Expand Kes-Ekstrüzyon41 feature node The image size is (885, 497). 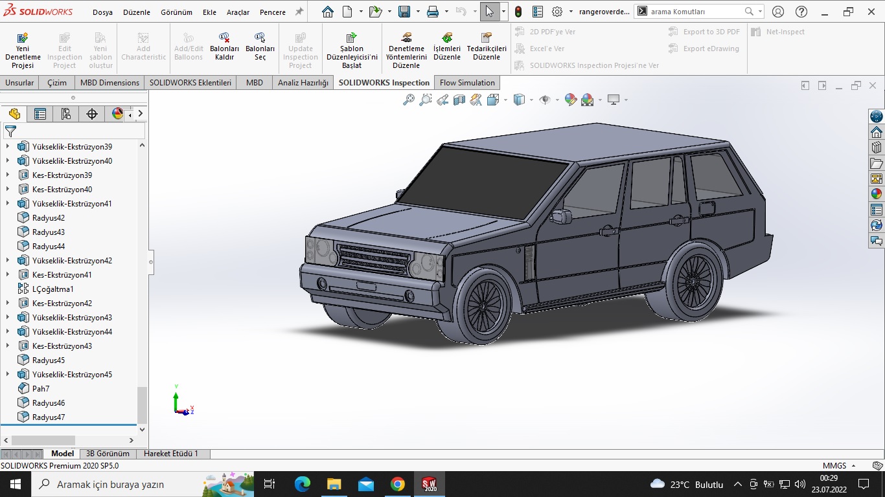pyautogui.click(x=8, y=275)
